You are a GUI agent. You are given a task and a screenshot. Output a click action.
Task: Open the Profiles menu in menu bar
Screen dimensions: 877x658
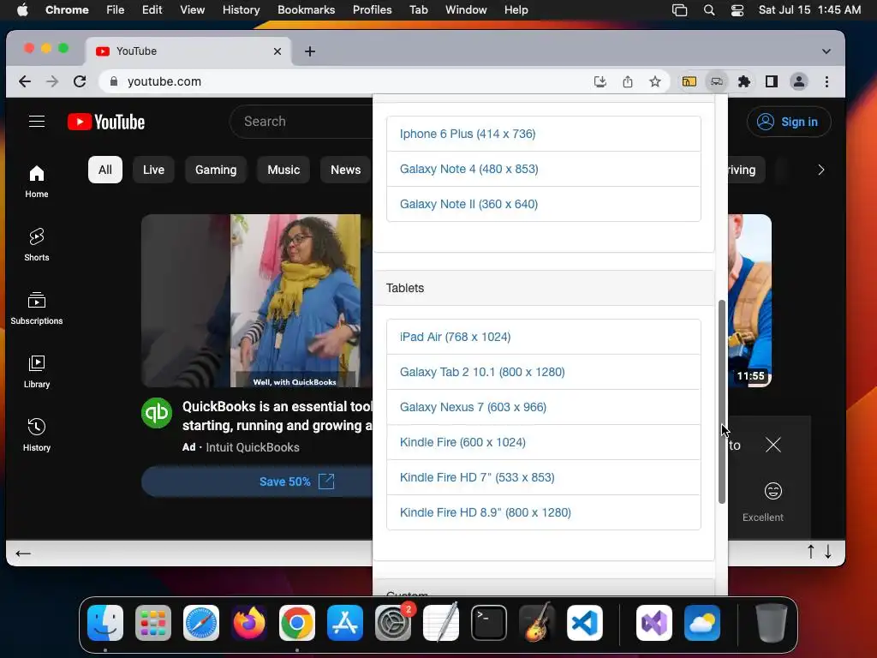(x=372, y=10)
